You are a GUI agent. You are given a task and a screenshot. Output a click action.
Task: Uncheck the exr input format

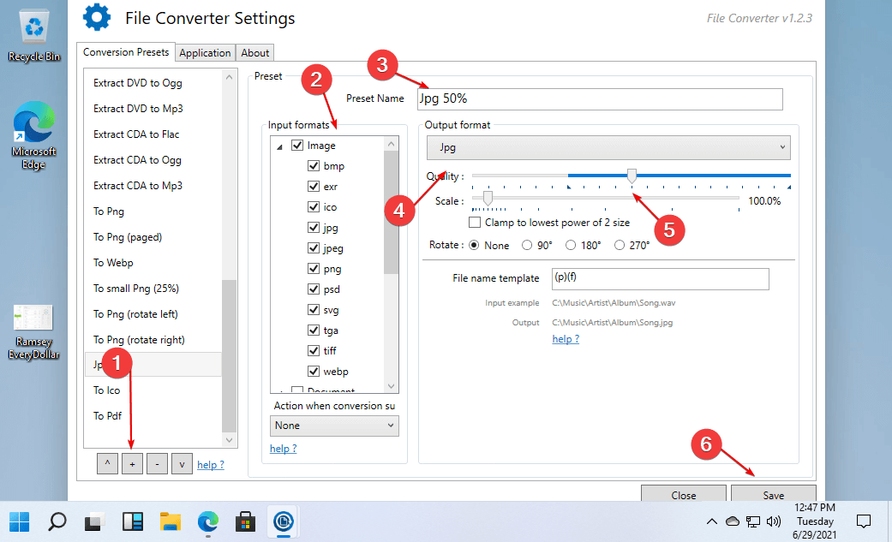click(x=314, y=186)
